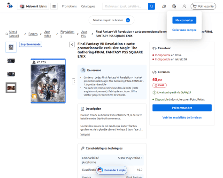The width and height of the screenshot is (223, 178).
Task: Open the help chat icon
Action: [164, 6]
